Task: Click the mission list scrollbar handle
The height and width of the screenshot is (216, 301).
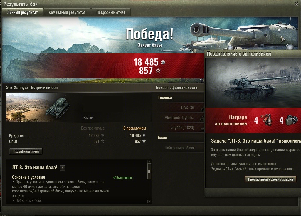Action: click(149, 171)
